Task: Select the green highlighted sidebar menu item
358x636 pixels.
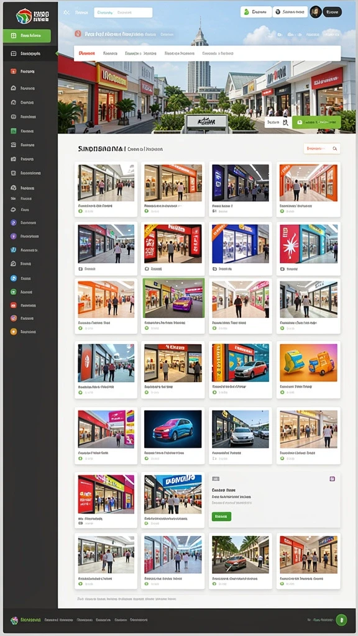Action: [27, 35]
